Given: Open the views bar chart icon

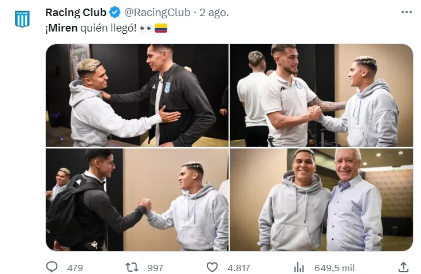Looking at the screenshot, I should pos(299,267).
